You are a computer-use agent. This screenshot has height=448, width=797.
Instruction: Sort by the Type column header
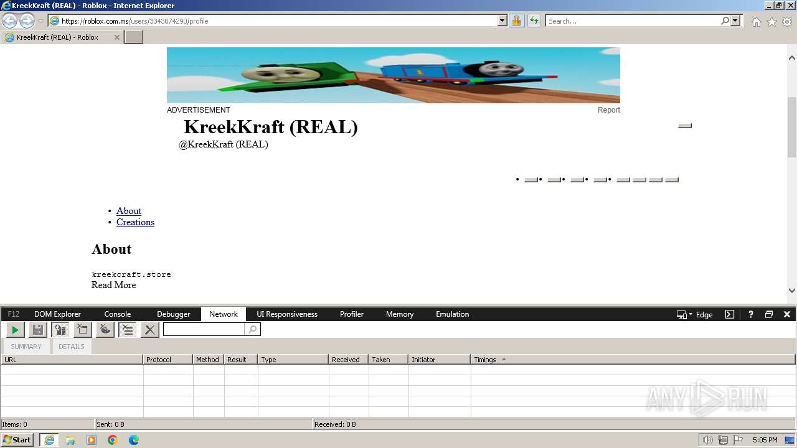click(x=293, y=360)
